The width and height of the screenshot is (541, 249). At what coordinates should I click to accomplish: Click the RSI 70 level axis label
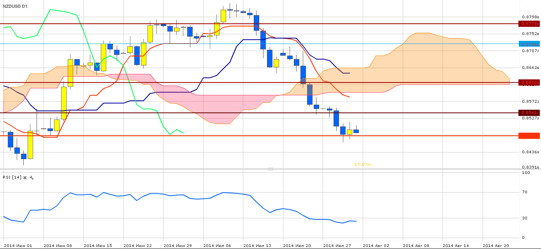(x=525, y=192)
